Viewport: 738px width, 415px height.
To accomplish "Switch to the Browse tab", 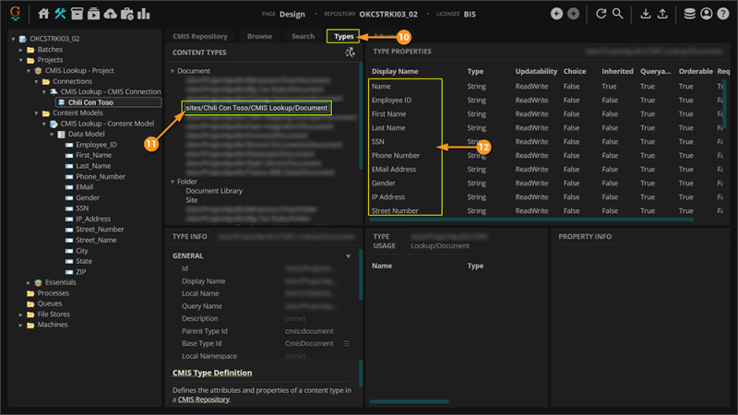I will click(259, 37).
